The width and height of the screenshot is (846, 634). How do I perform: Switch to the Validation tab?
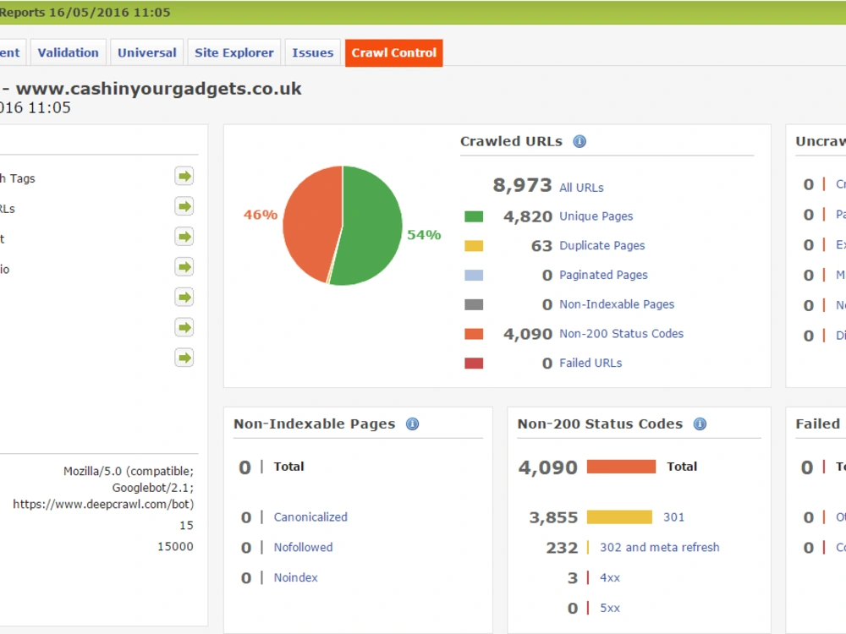(x=68, y=52)
